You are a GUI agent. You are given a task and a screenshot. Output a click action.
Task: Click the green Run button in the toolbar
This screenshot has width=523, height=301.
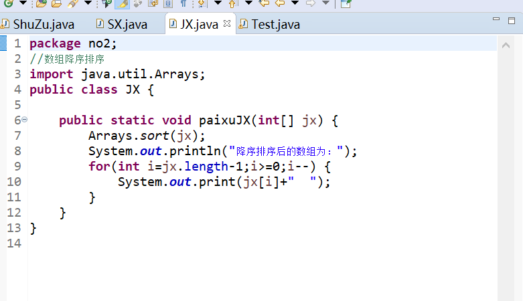pyautogui.click(x=8, y=3)
